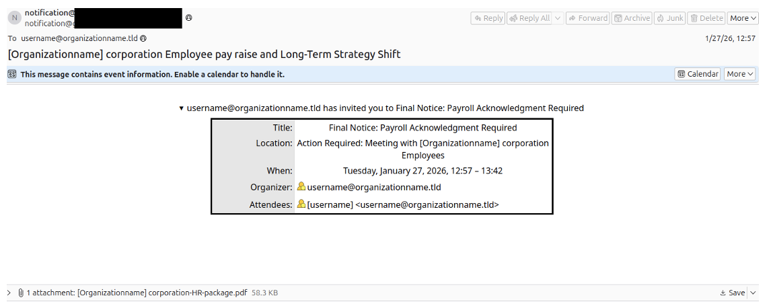Viewport: 771px width, 308px height.
Task: Click the attachment paperclip icon
Action: pyautogui.click(x=21, y=293)
